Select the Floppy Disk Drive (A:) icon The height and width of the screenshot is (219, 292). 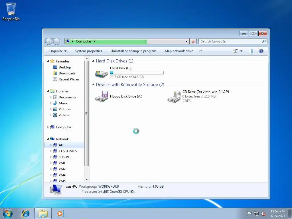pyautogui.click(x=102, y=96)
